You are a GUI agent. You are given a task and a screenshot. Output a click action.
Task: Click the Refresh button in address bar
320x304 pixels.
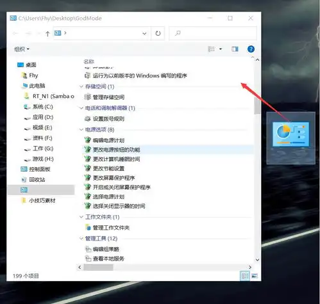[x=158, y=33]
